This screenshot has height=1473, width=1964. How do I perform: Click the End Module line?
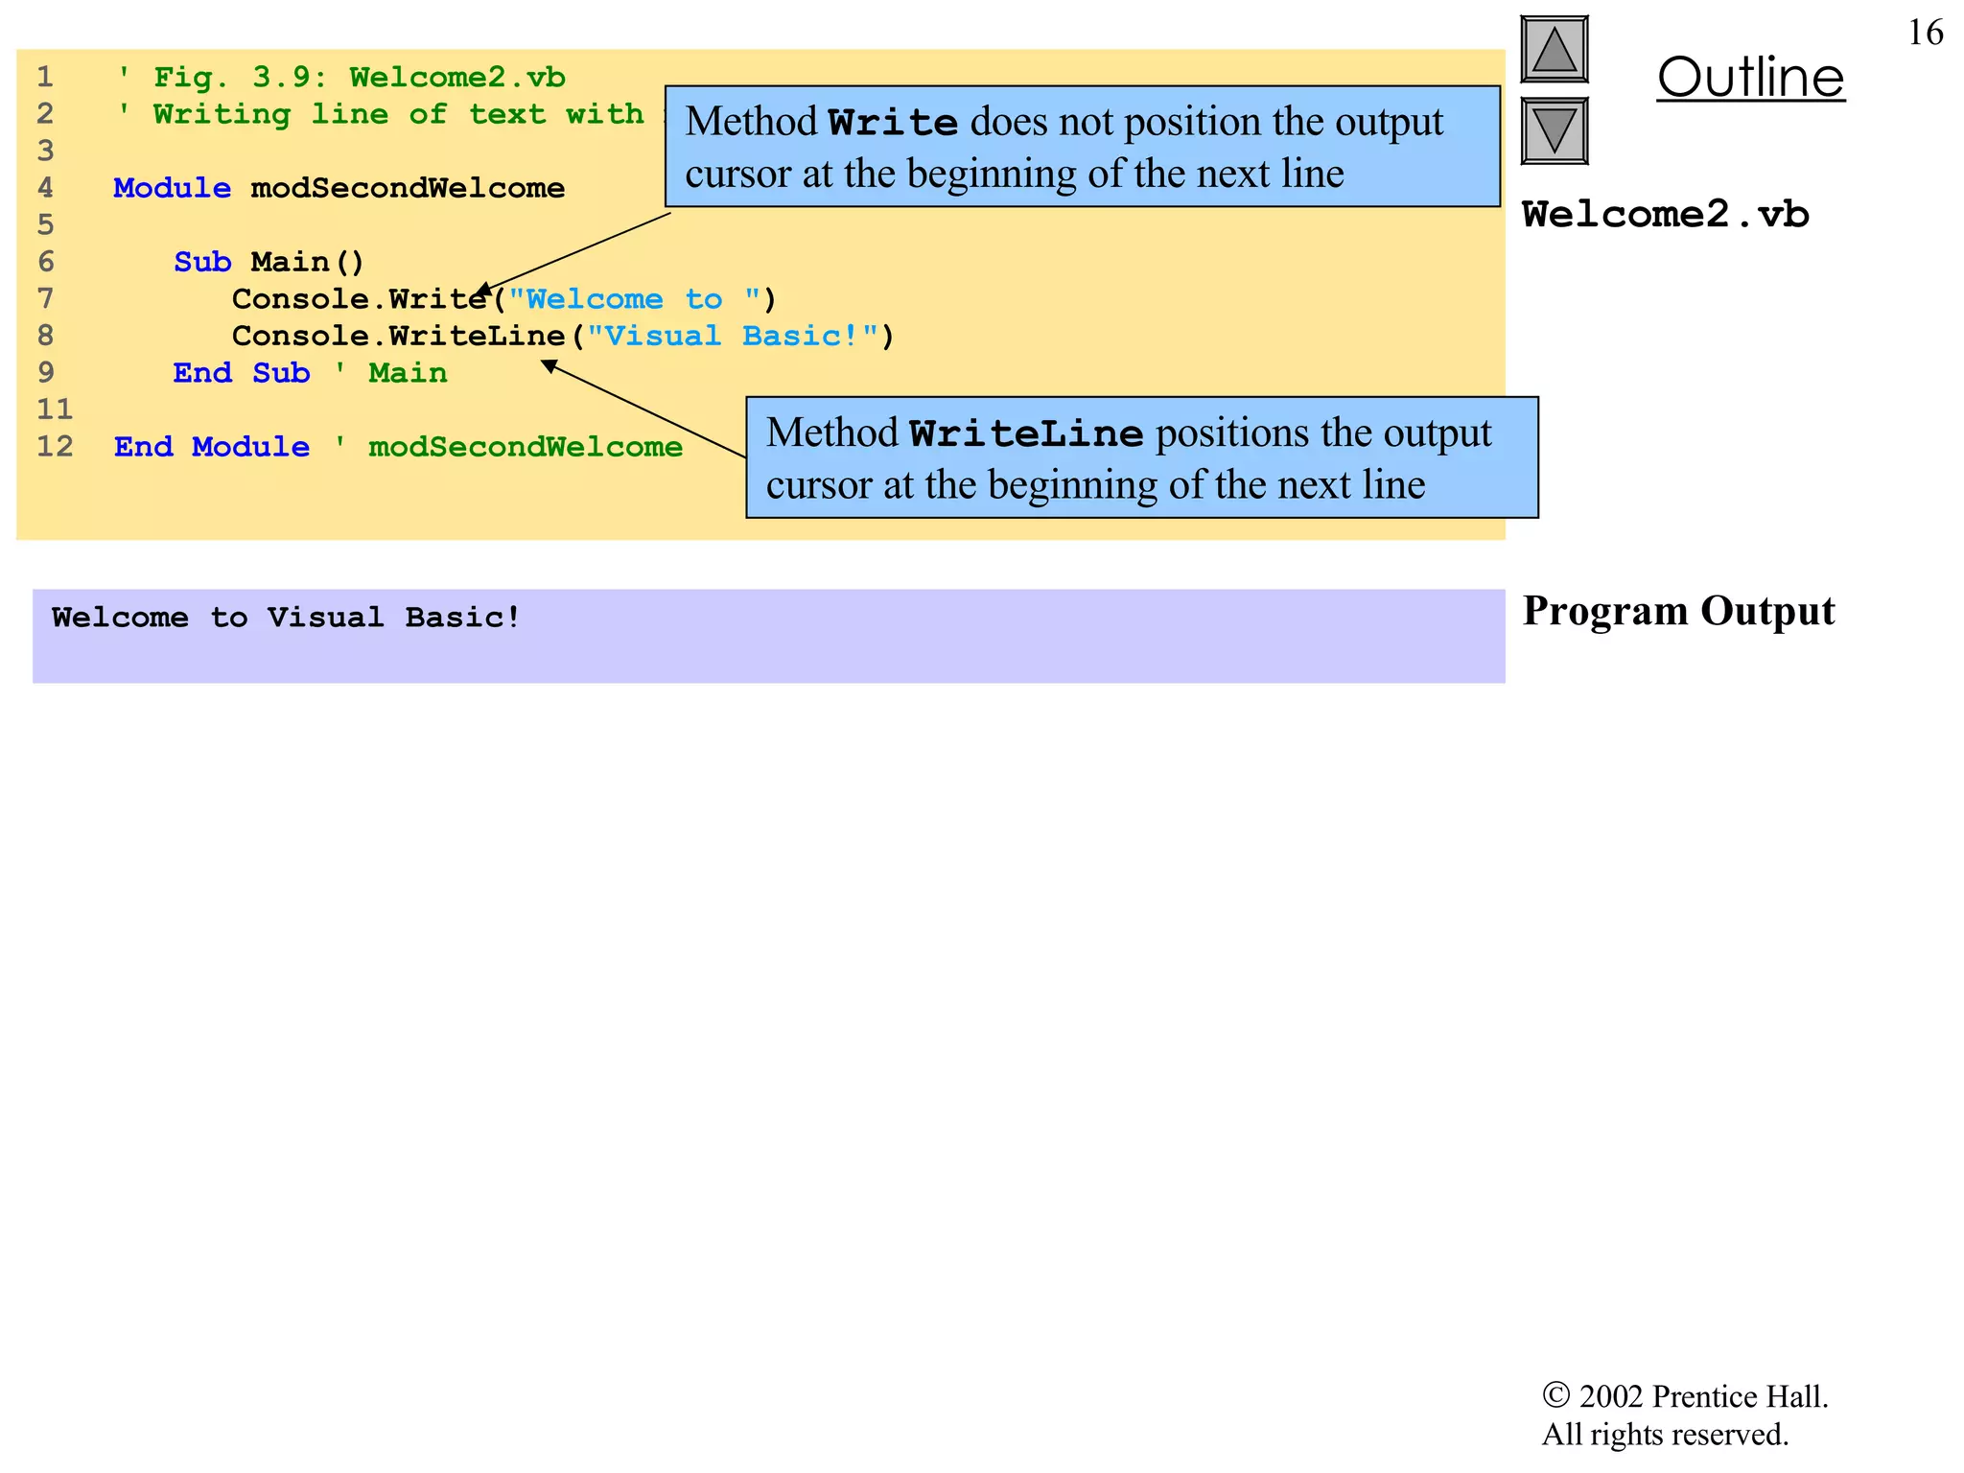point(397,447)
